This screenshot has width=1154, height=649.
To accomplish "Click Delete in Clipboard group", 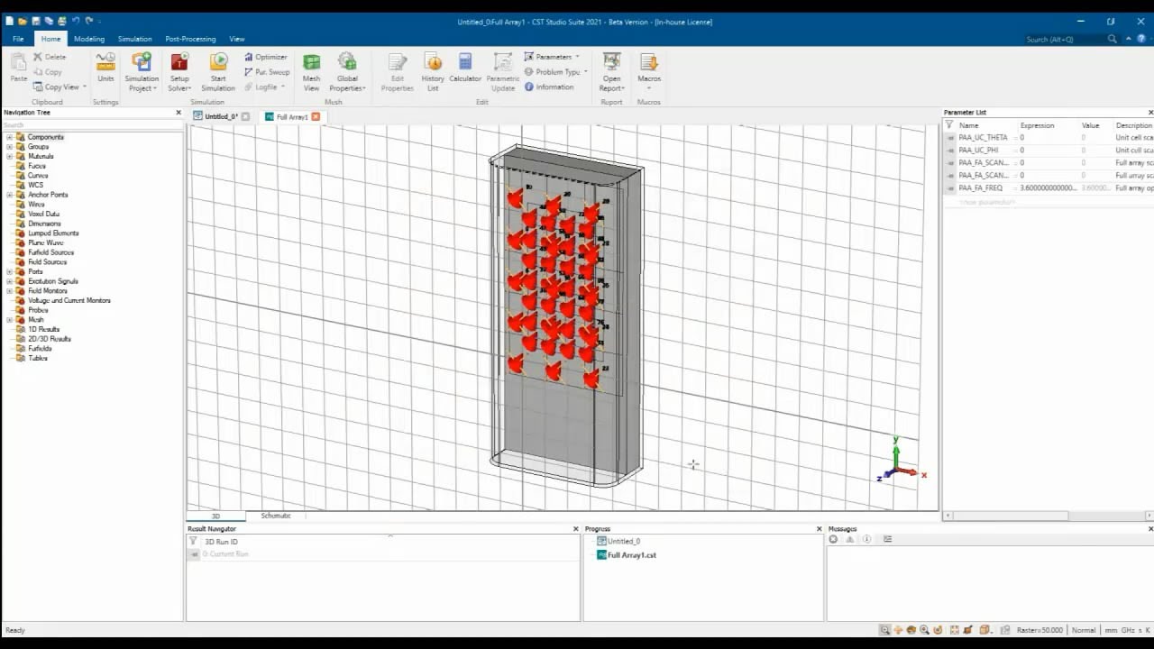I will click(50, 57).
